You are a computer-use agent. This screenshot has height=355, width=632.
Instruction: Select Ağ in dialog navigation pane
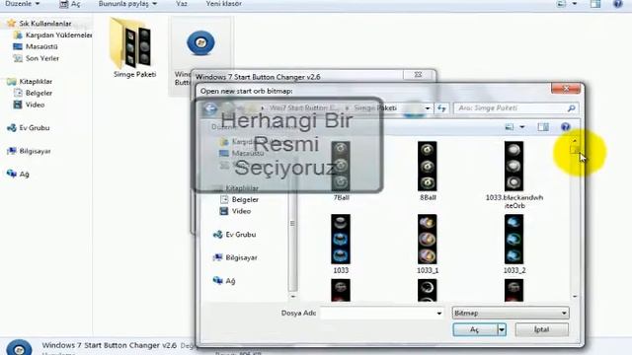[x=224, y=280]
